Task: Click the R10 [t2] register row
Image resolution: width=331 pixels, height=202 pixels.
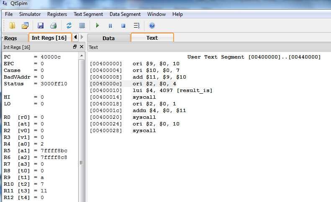Action: [23, 184]
